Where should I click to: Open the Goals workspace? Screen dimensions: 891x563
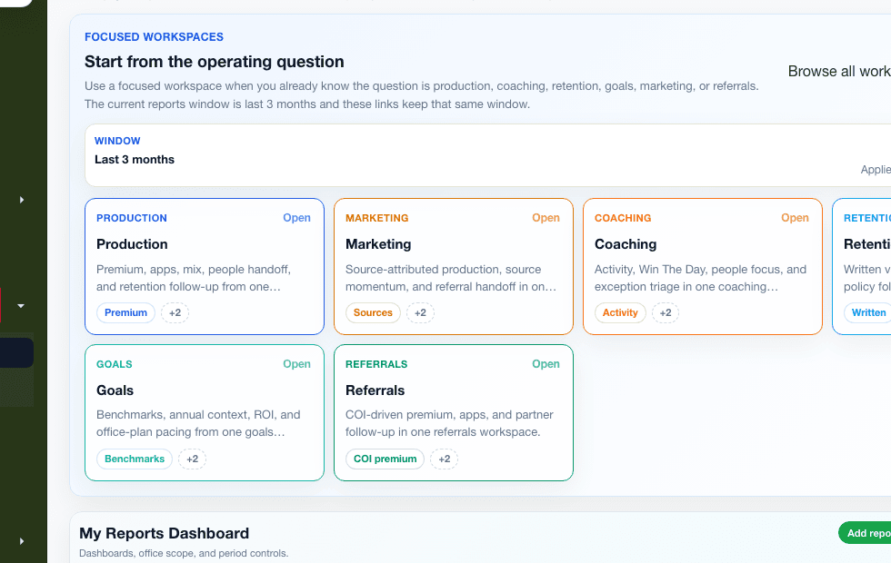coord(296,364)
